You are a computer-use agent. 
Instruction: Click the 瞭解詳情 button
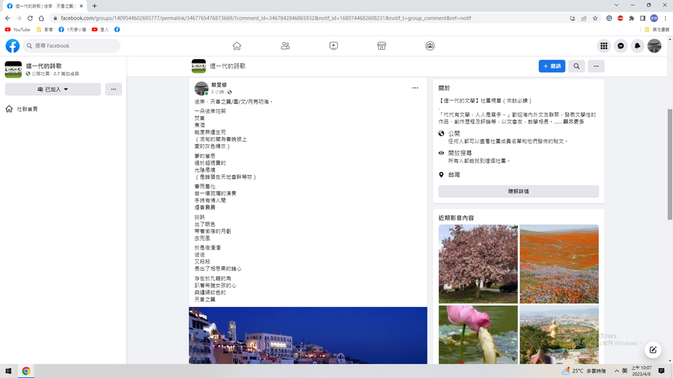tap(519, 192)
